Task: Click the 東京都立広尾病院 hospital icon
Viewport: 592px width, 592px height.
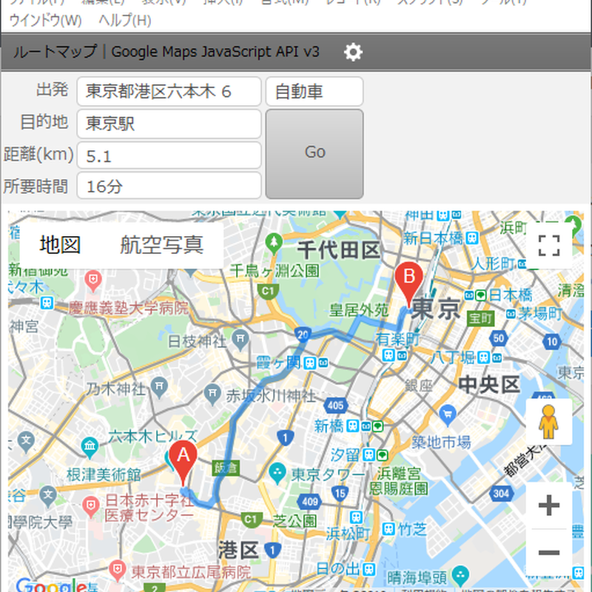Action: pyautogui.click(x=118, y=570)
